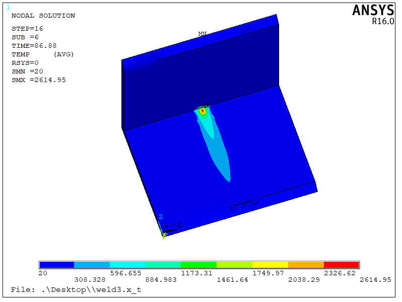Click the coordinate triad X axis label
Screen dimensions: 402x302
179,224
